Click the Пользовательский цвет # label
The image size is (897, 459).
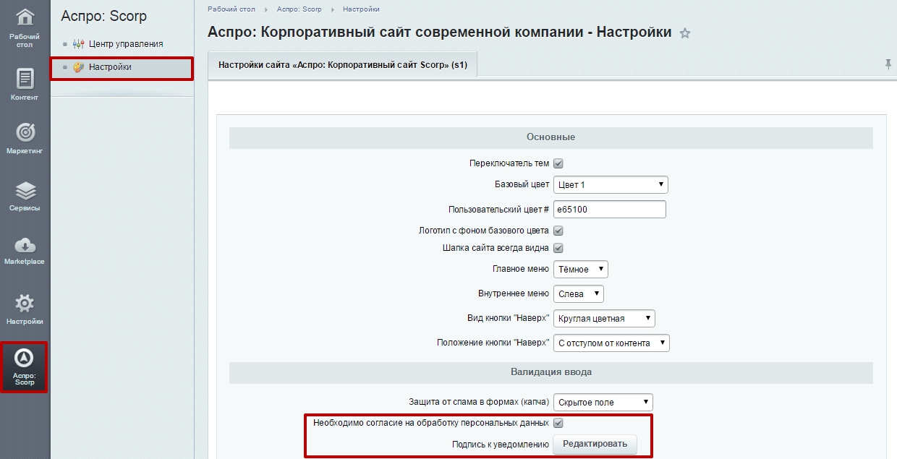498,210
